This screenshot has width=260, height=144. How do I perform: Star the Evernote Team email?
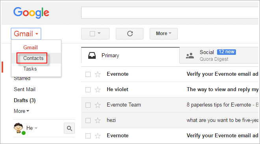(x=98, y=105)
